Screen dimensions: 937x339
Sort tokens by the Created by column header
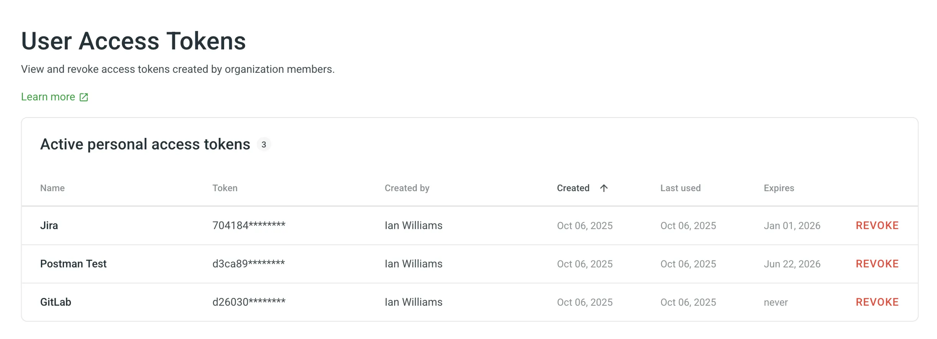pos(407,188)
